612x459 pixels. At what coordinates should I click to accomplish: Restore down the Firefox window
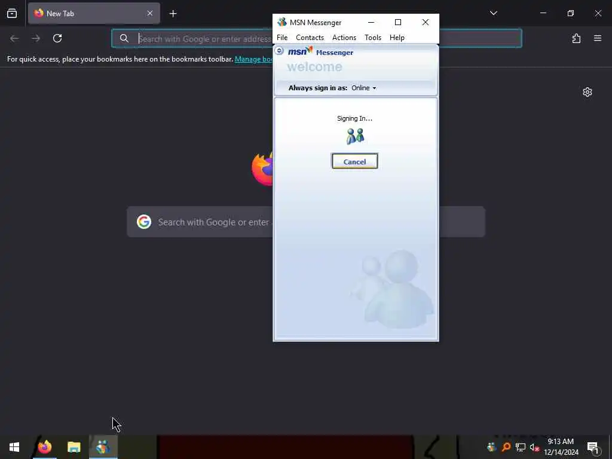571,13
